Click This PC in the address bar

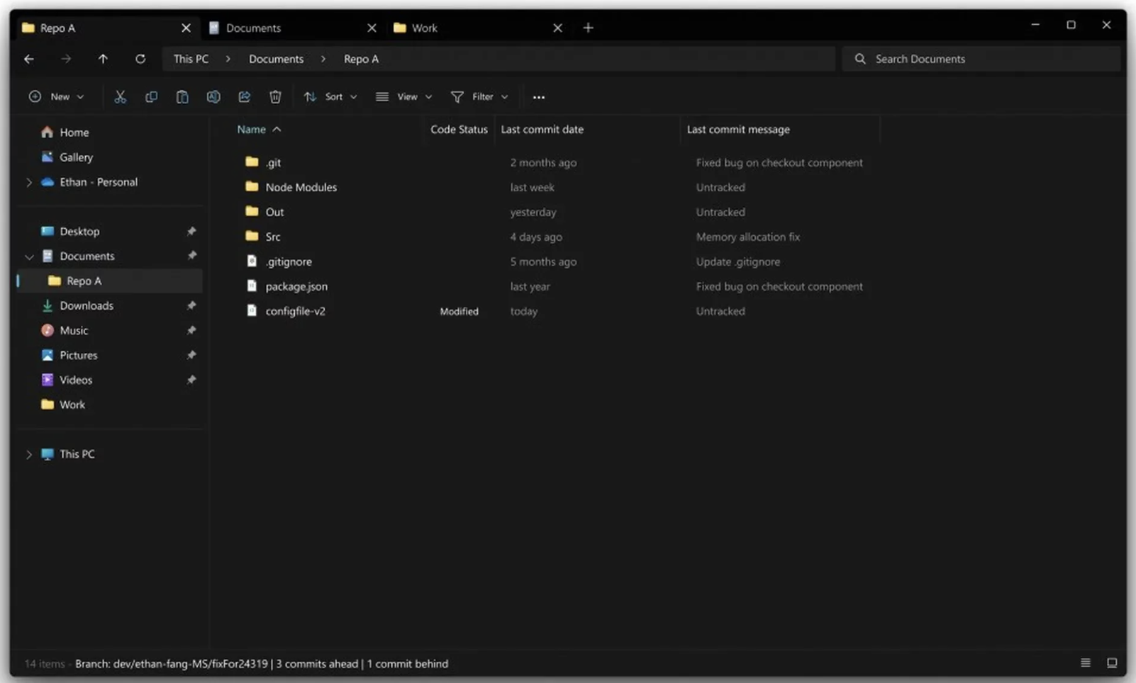pyautogui.click(x=191, y=59)
